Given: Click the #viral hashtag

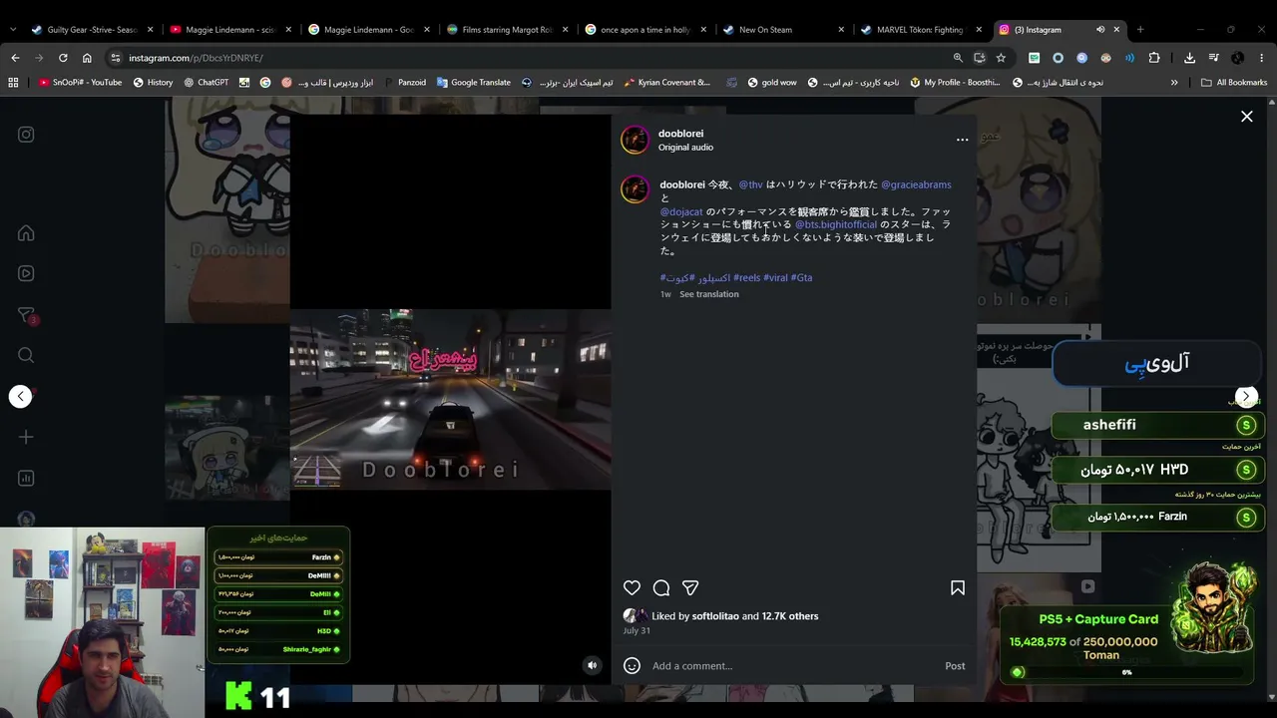Looking at the screenshot, I should 775,277.
